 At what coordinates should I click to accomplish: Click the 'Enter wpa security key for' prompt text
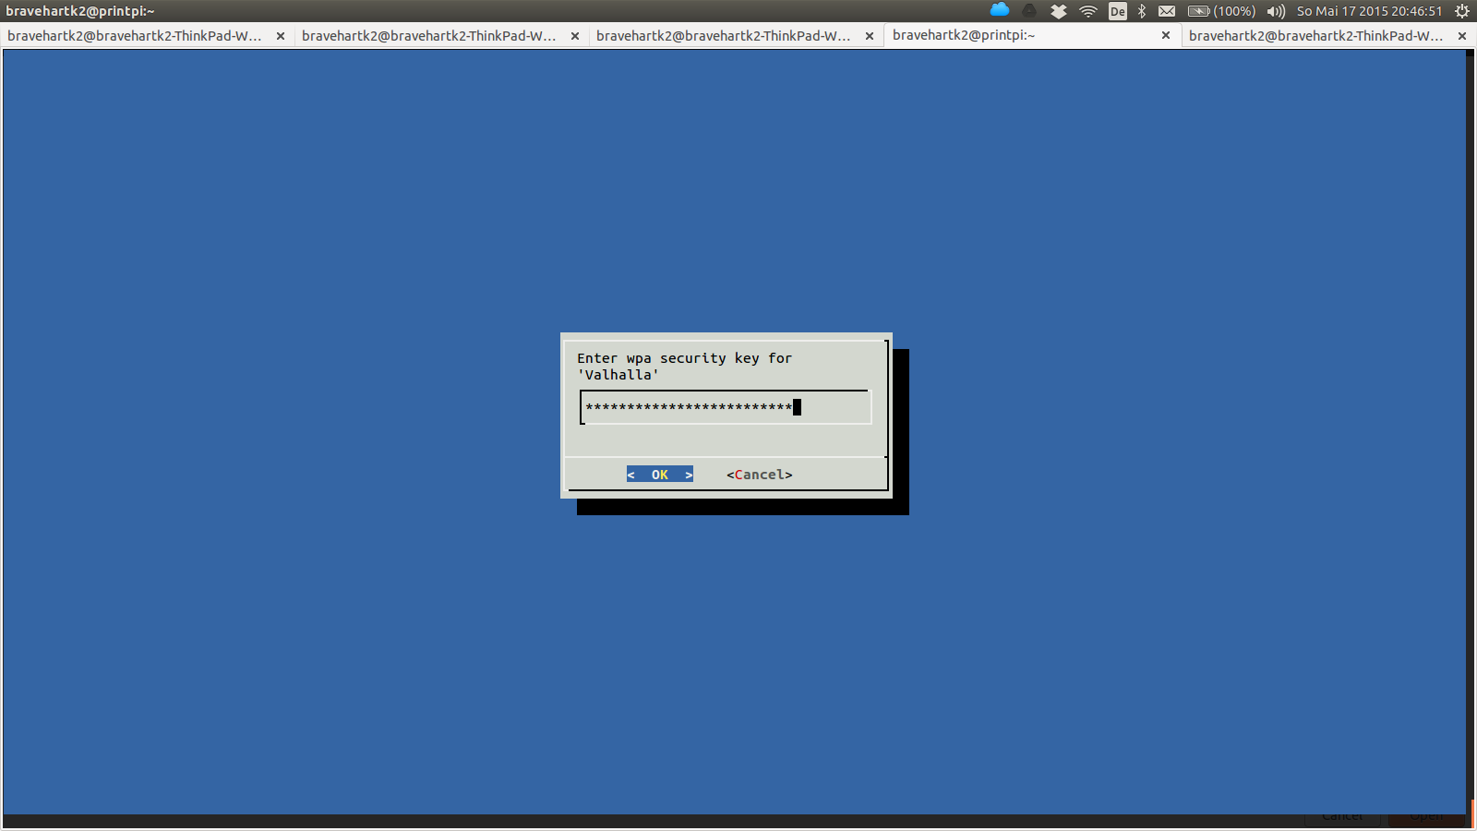tap(684, 358)
